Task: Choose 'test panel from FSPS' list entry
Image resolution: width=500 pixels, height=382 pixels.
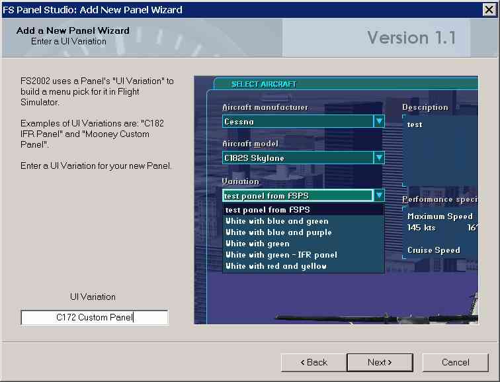Action: pos(304,210)
